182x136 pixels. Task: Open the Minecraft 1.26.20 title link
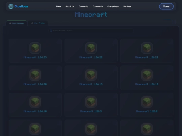click(35, 84)
